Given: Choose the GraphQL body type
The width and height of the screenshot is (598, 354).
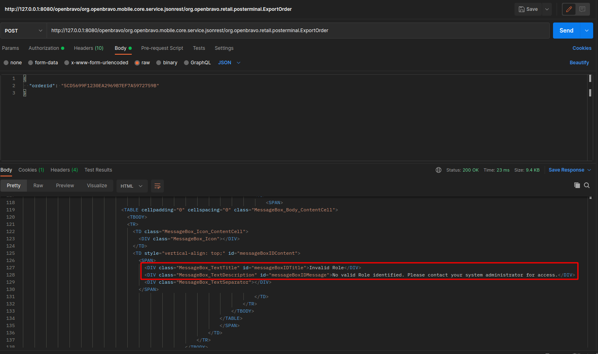Looking at the screenshot, I should pos(186,63).
